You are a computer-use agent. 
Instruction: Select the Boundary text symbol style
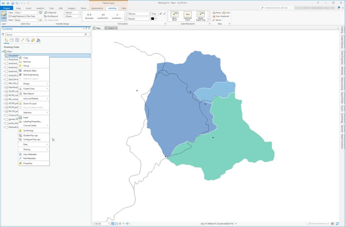[x=89, y=16]
